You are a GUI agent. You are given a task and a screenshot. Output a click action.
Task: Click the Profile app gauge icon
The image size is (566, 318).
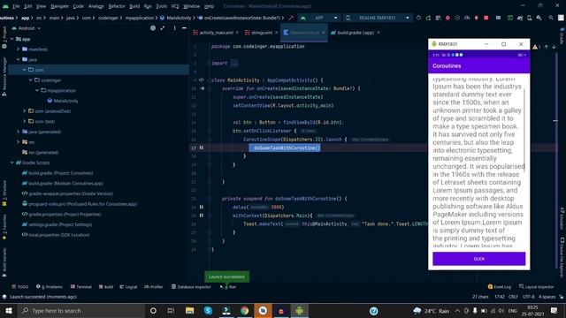(x=467, y=18)
